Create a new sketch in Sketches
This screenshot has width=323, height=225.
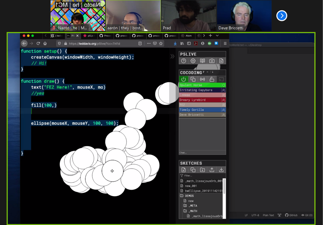(x=183, y=170)
